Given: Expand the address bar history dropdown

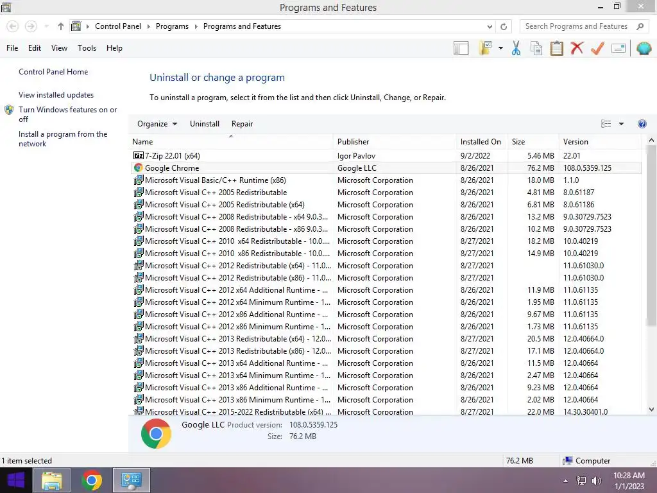Looking at the screenshot, I should [490, 26].
